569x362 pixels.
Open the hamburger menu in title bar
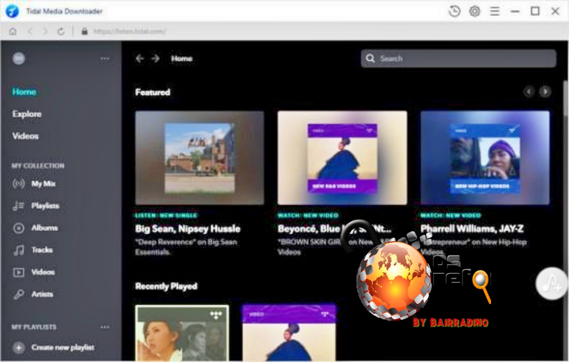click(495, 11)
